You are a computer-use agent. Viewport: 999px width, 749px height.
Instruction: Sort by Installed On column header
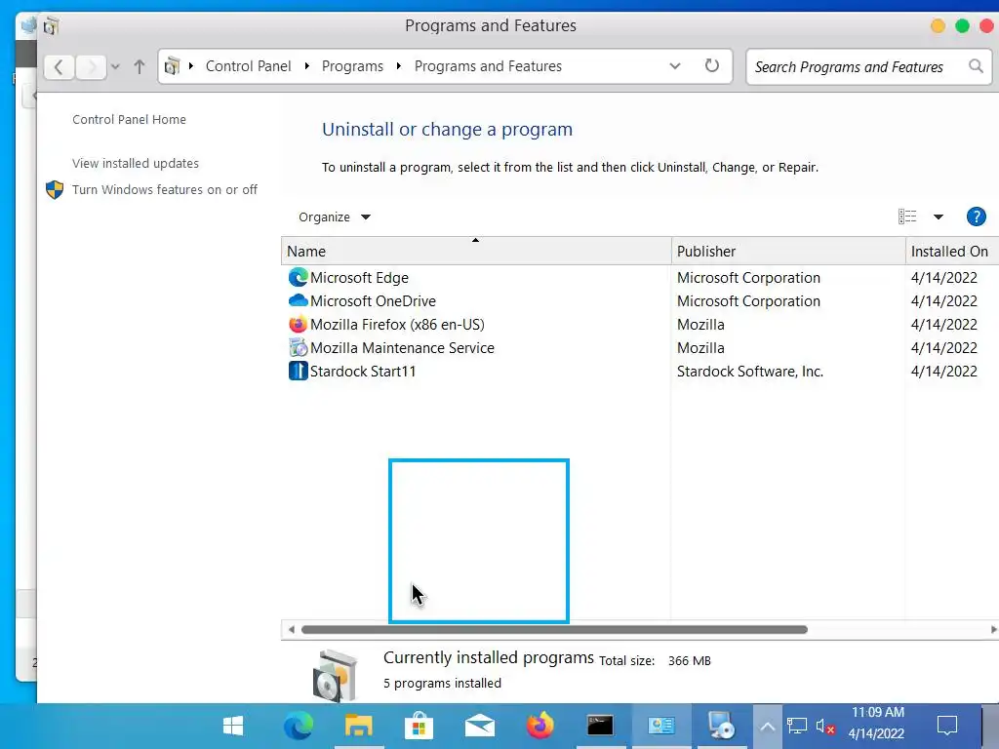coord(952,251)
